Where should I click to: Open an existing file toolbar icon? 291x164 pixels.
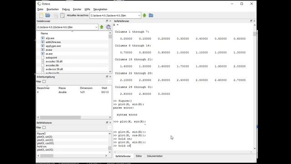click(48, 15)
